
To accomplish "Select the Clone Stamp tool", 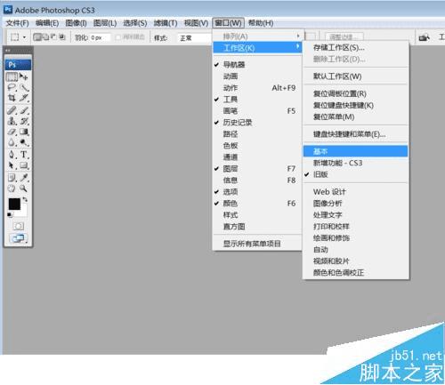I will pyautogui.click(x=12, y=121).
